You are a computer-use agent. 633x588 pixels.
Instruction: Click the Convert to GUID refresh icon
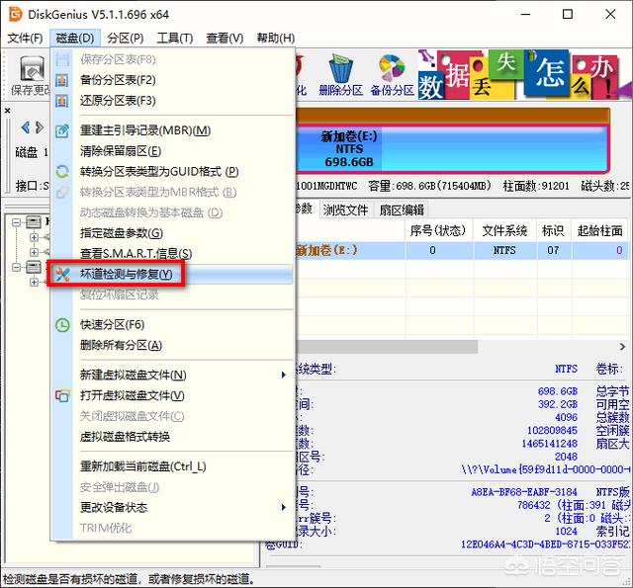(x=61, y=172)
